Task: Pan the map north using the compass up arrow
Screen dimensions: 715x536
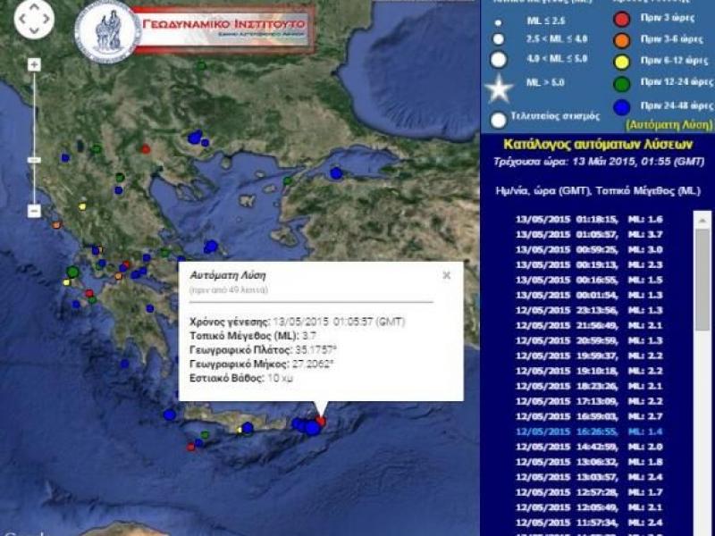Action: click(x=34, y=6)
